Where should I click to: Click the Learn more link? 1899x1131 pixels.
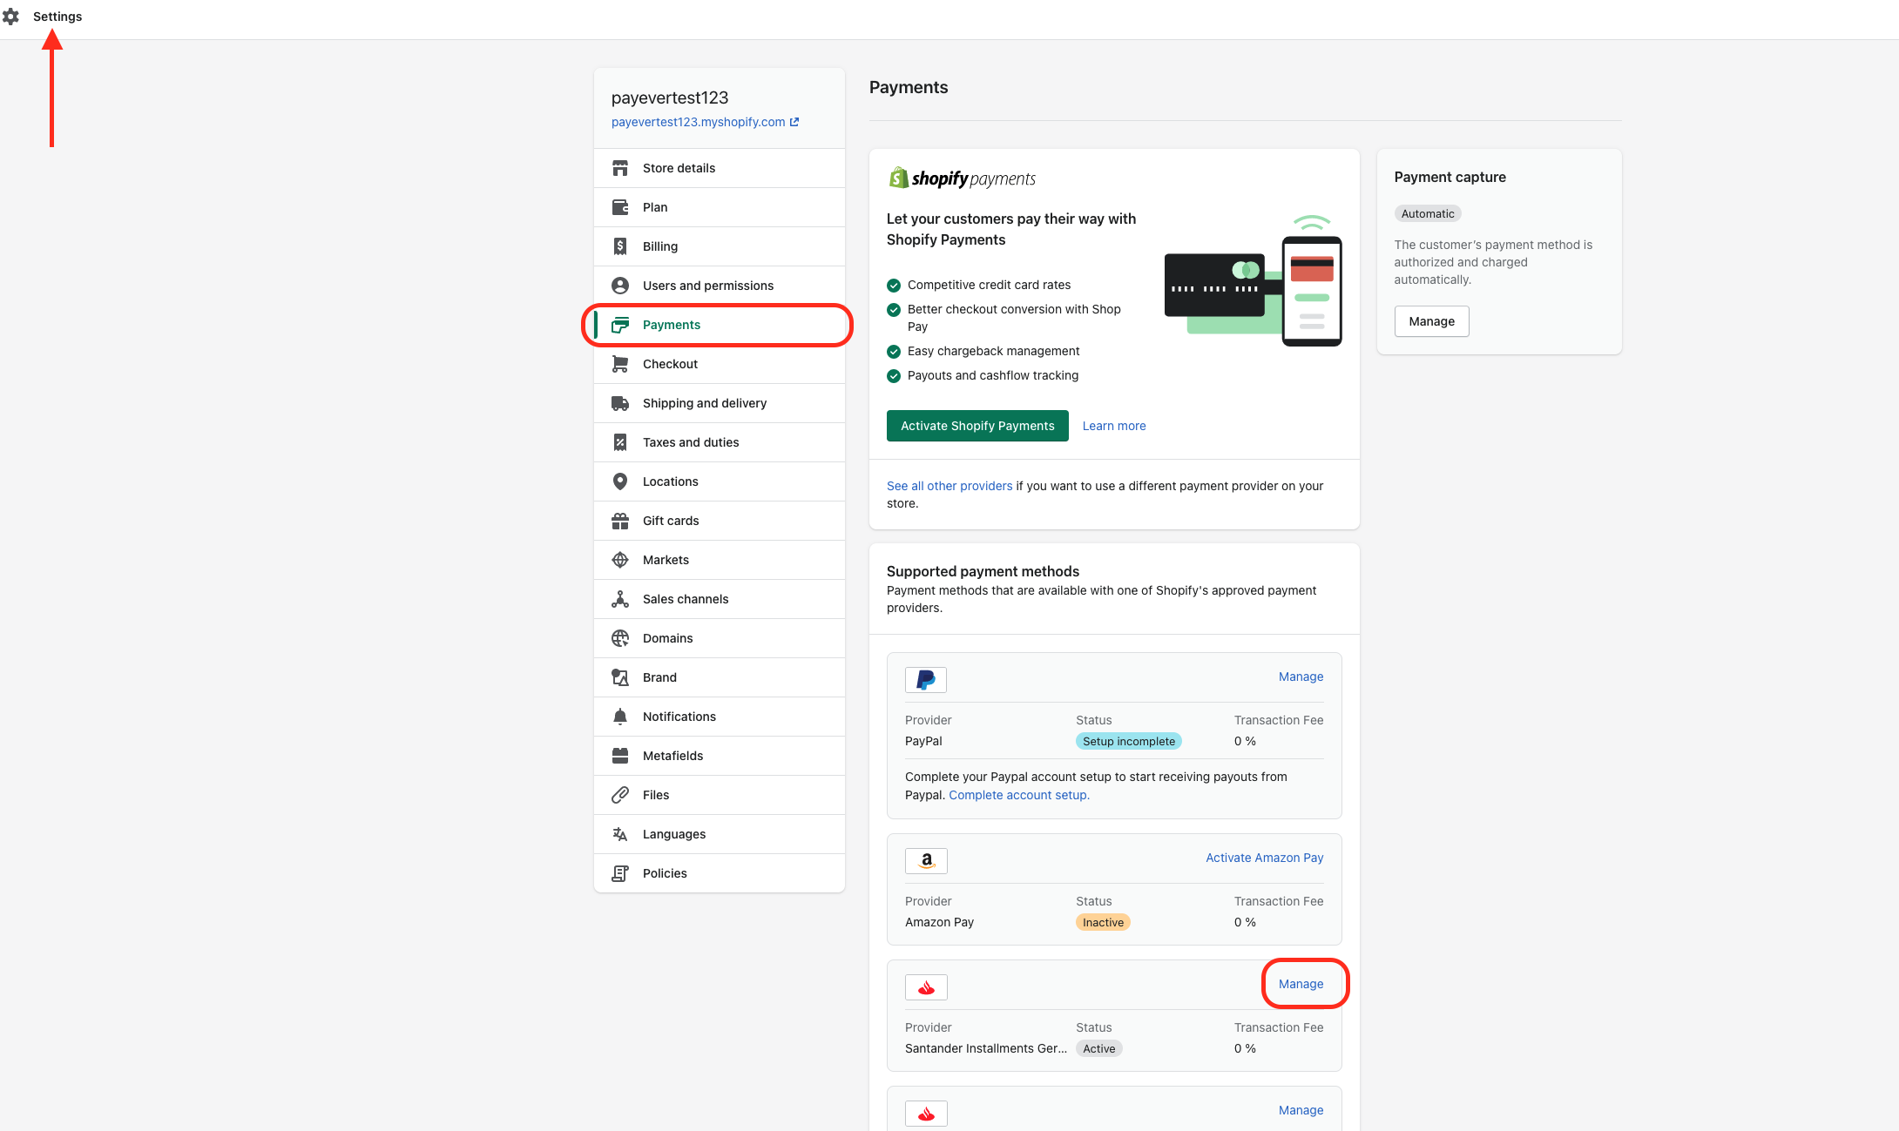point(1114,426)
